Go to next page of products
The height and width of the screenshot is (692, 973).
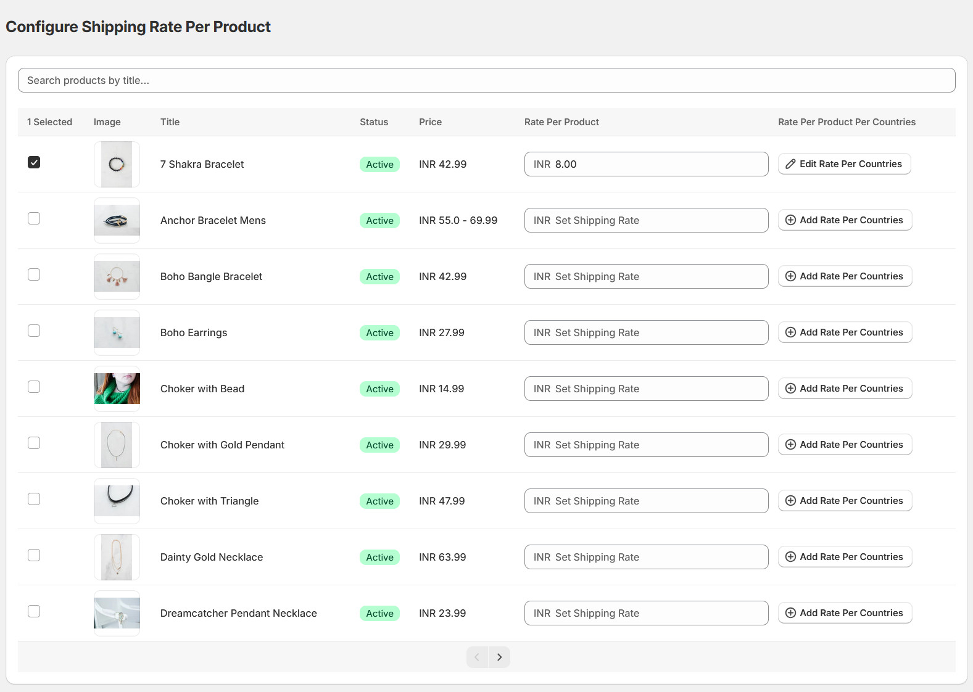pyautogui.click(x=499, y=657)
